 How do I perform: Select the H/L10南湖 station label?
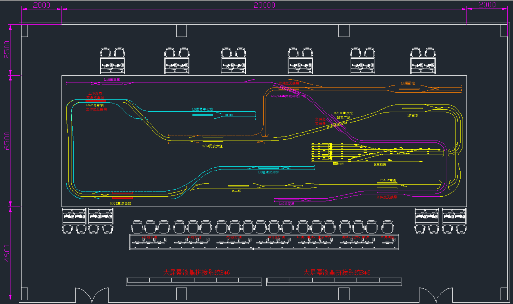tap(388, 180)
